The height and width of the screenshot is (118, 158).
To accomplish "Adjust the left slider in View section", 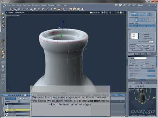I will (x=137, y=50).
